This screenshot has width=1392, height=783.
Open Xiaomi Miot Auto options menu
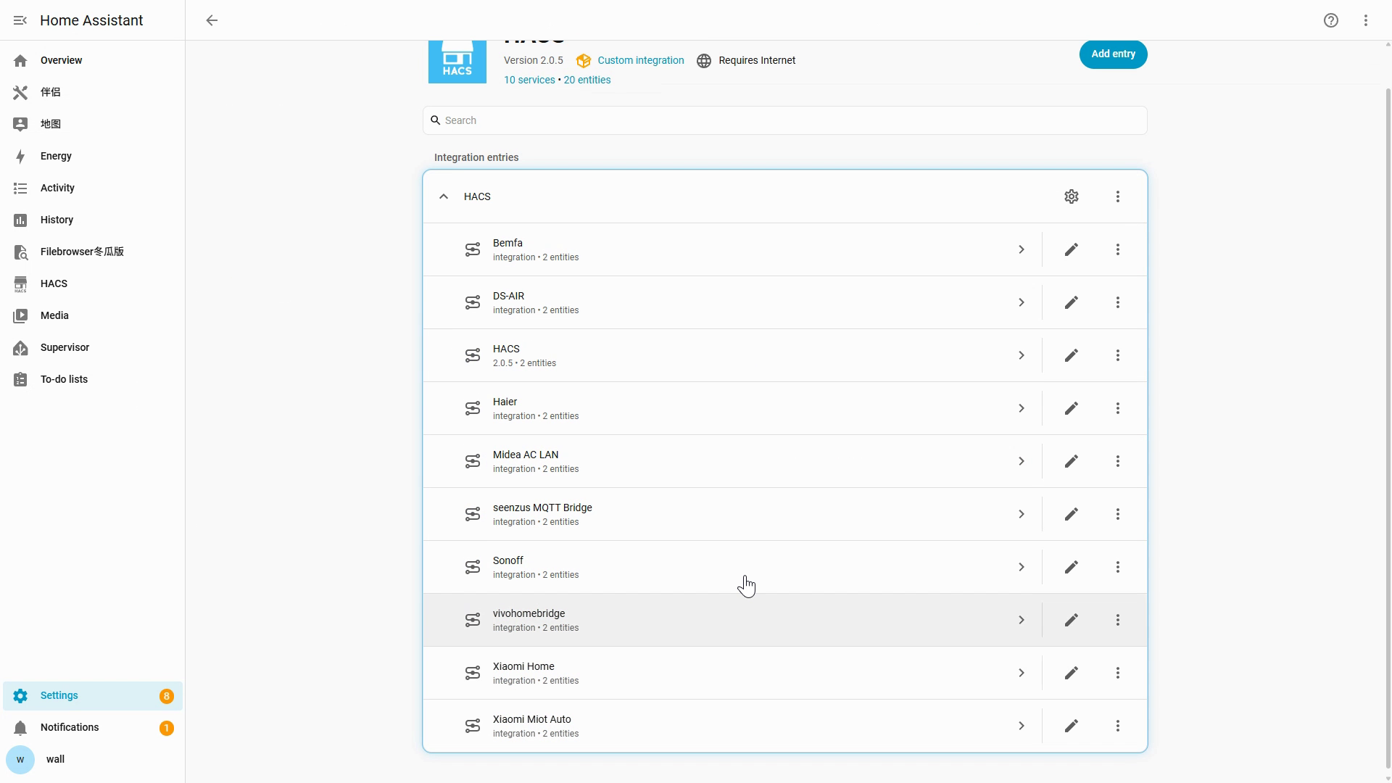[1118, 726]
